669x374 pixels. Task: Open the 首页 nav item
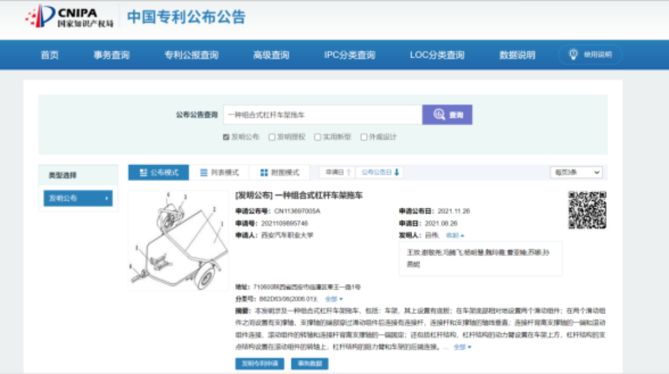click(50, 54)
